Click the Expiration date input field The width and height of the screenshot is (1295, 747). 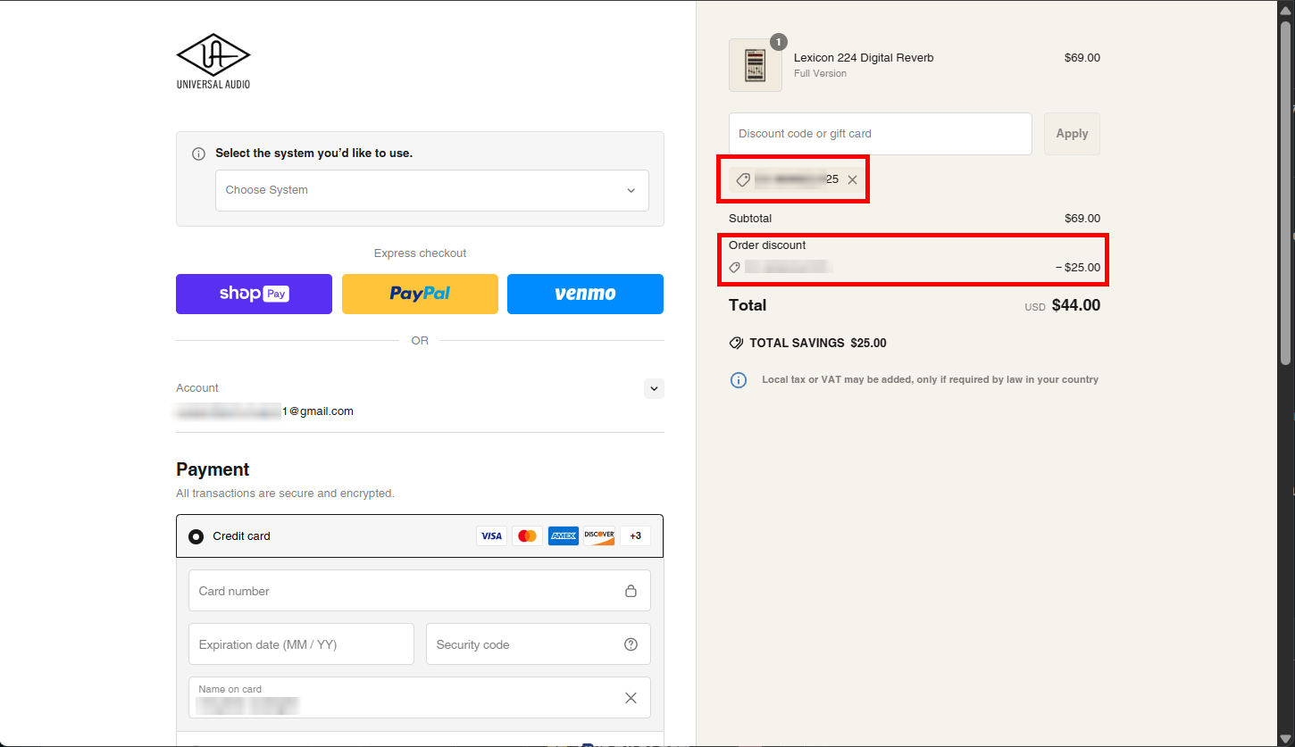point(301,644)
